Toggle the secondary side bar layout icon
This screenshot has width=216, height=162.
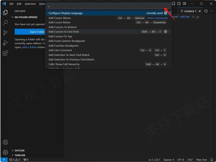point(179,4)
